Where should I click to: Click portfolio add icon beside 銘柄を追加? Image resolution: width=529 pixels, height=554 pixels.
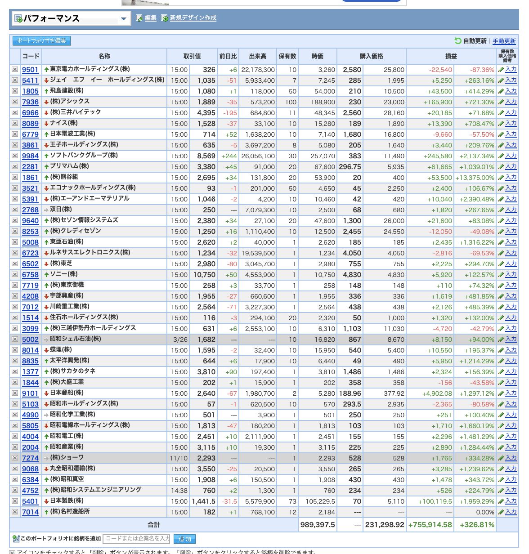pos(16,539)
